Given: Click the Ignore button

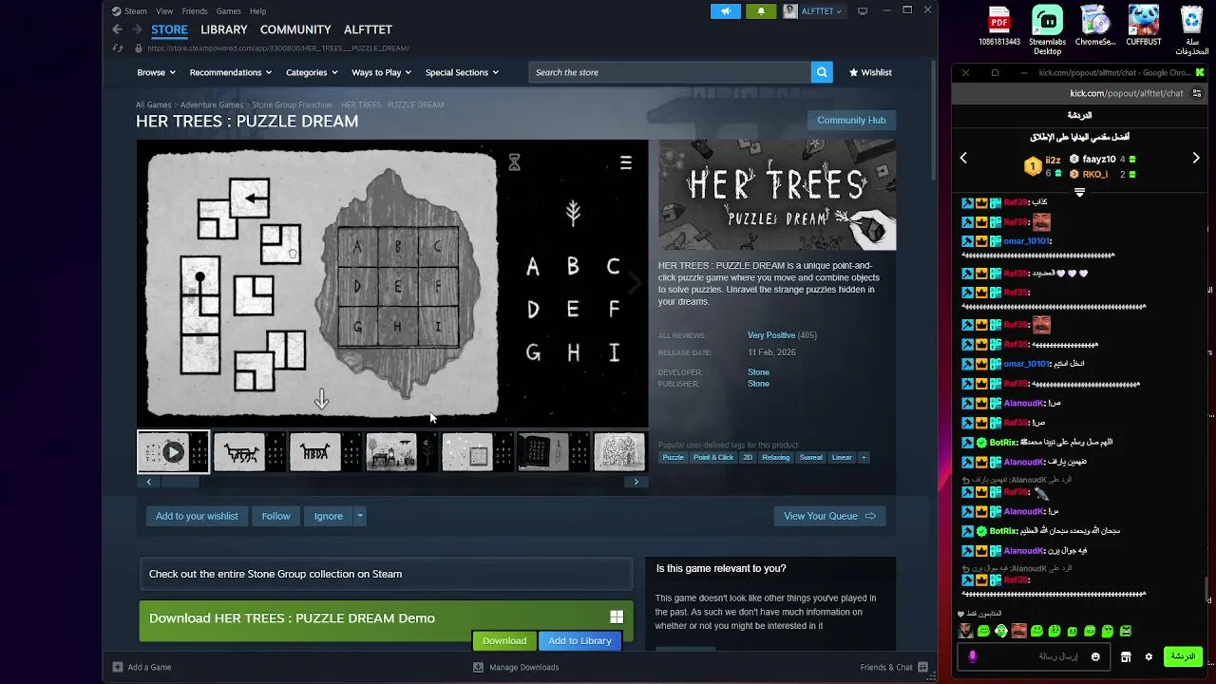Looking at the screenshot, I should (329, 516).
